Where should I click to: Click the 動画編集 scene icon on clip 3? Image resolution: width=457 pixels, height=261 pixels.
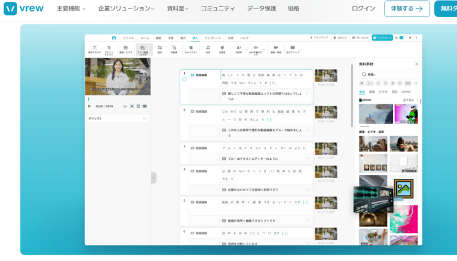tap(193, 148)
